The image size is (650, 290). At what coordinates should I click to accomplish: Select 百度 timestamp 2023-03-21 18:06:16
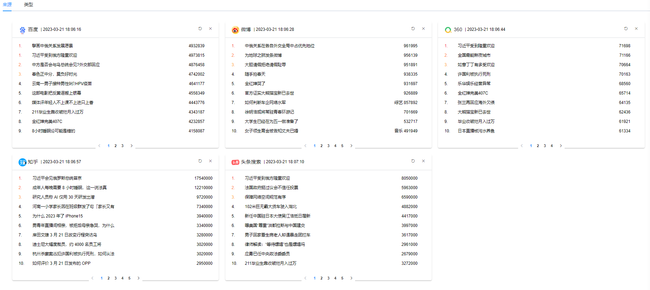[x=62, y=29]
